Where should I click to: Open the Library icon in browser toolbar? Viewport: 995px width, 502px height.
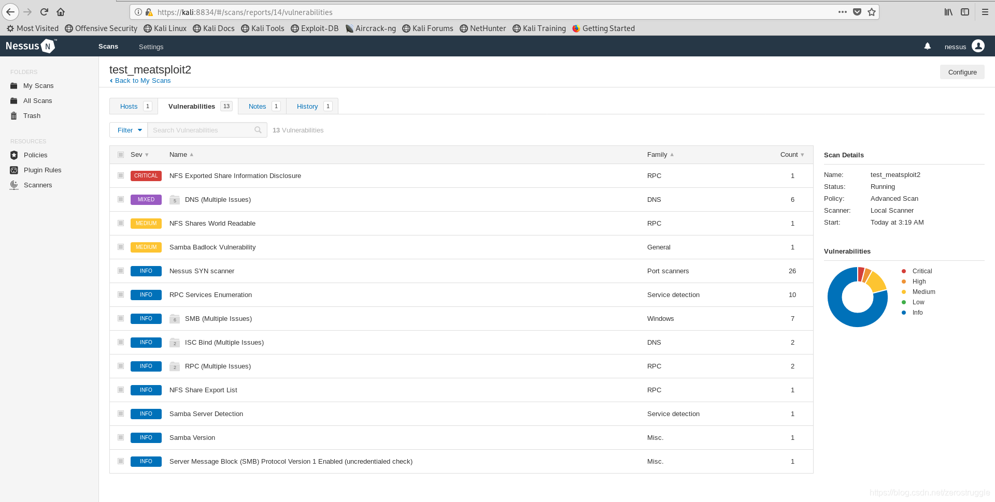(x=948, y=12)
